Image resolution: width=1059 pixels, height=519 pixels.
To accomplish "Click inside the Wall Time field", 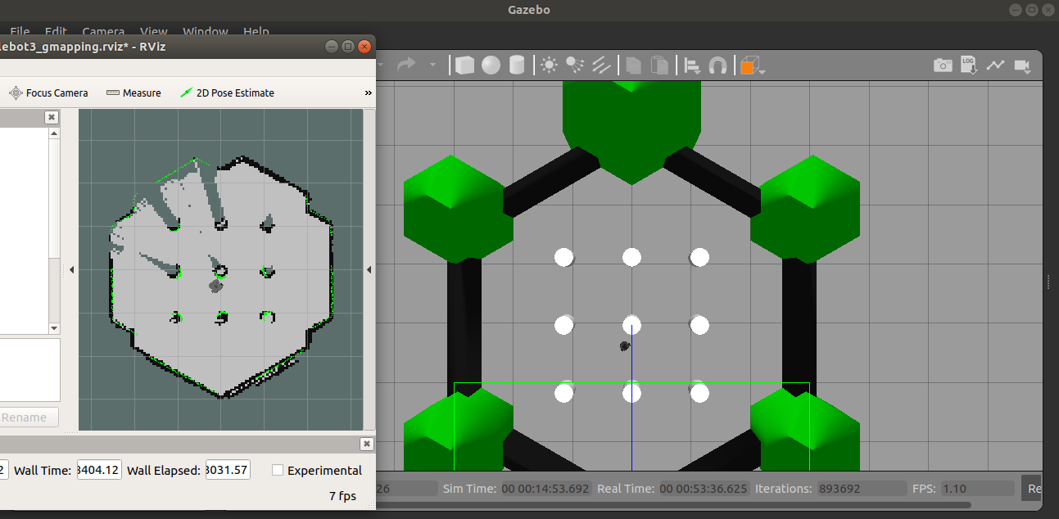I will [98, 469].
